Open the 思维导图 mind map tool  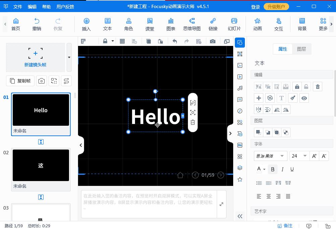click(x=192, y=24)
